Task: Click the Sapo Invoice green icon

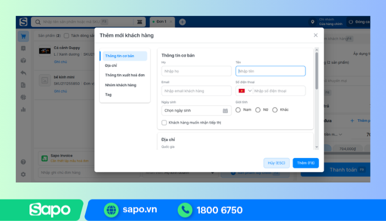Action: click(x=44, y=158)
